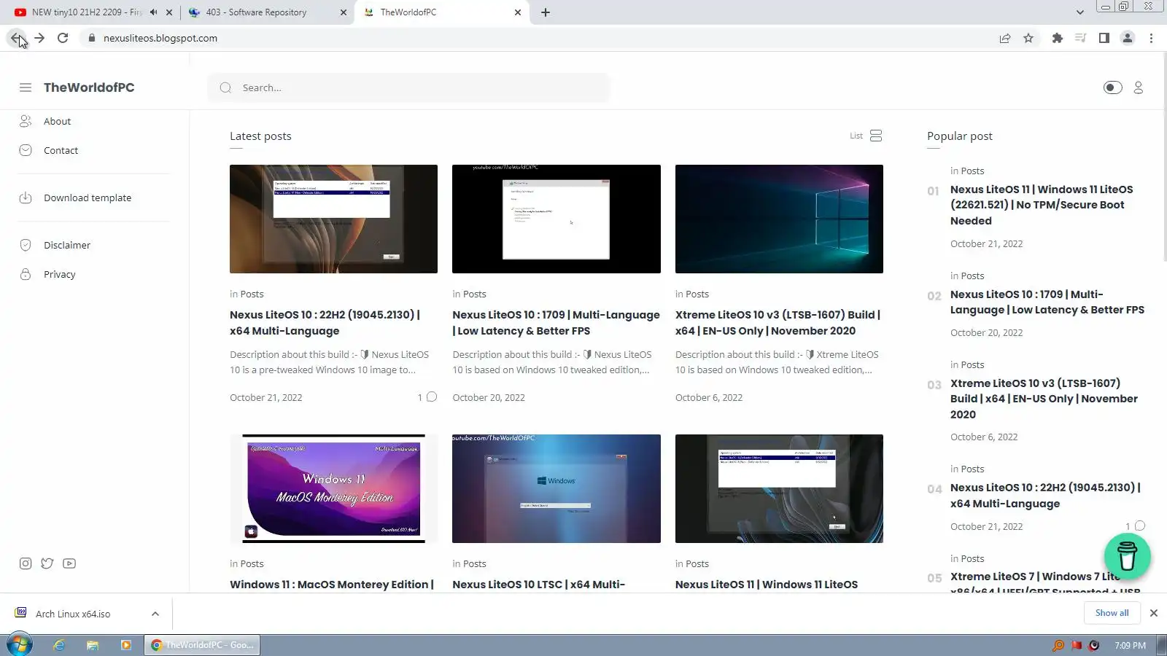Click the search magnifier icon
Screen dimensions: 1167x656
point(226,87)
